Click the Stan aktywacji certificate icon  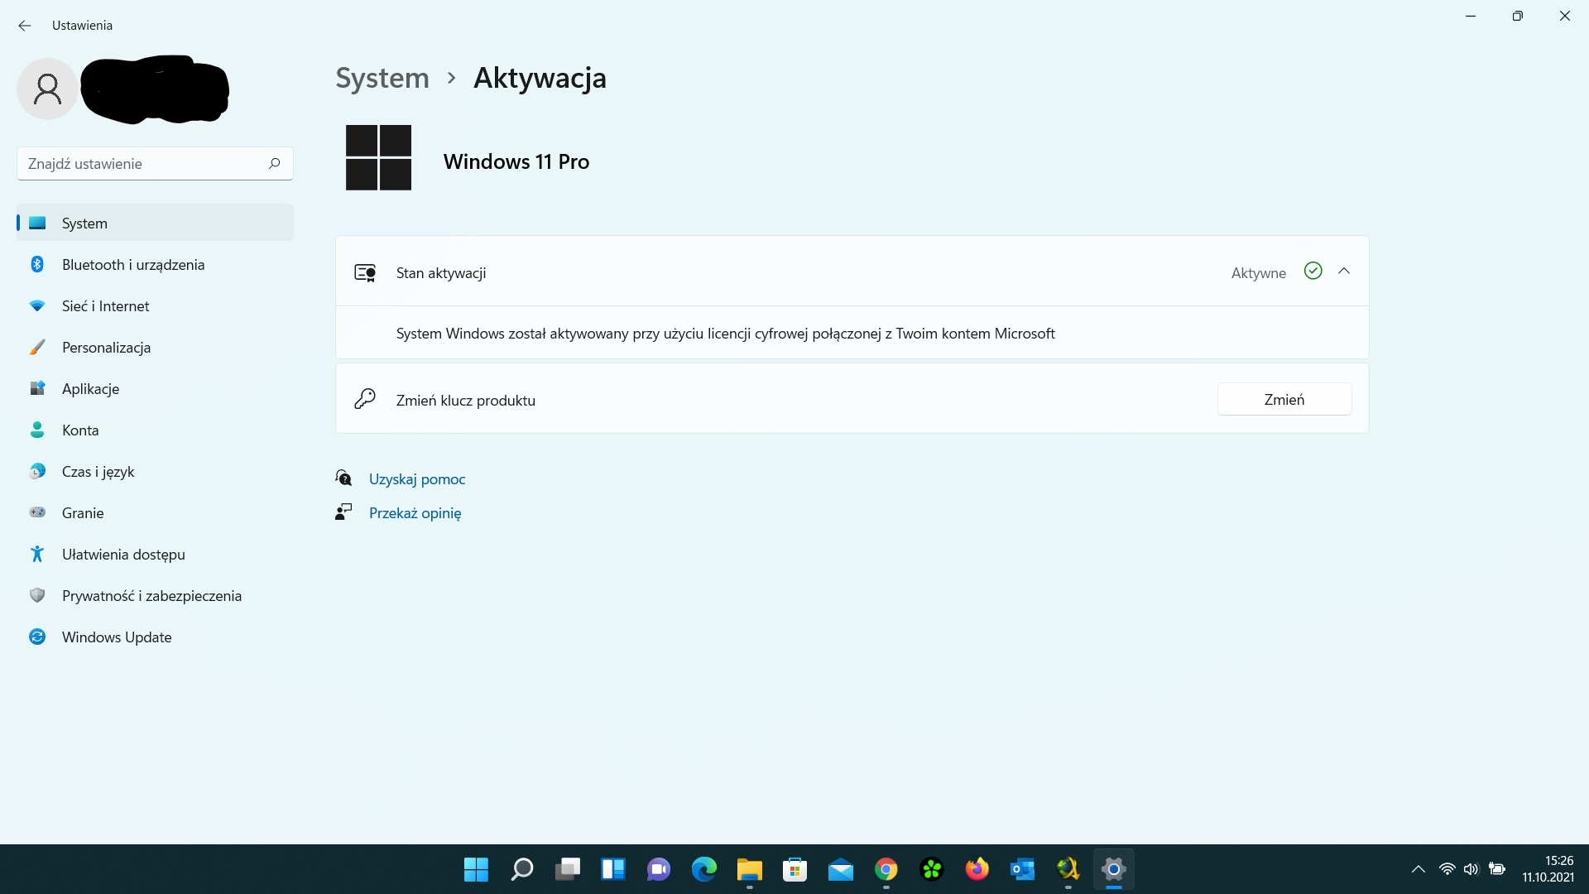(365, 272)
